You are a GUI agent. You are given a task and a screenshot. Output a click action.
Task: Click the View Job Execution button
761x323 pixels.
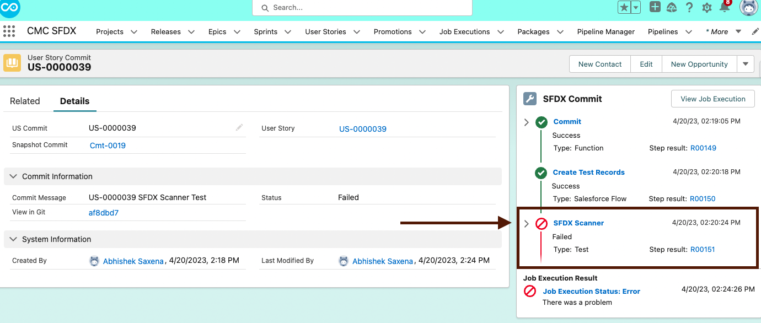[712, 99]
